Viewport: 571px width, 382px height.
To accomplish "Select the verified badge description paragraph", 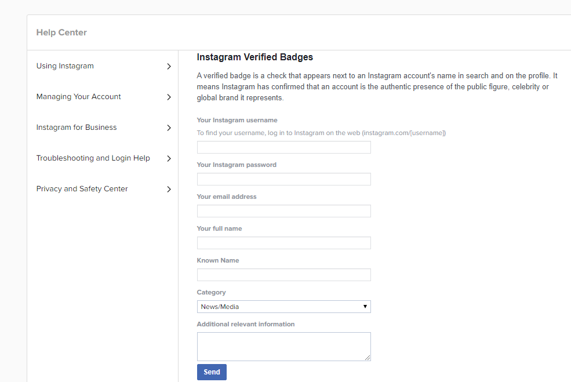I will pyautogui.click(x=377, y=87).
